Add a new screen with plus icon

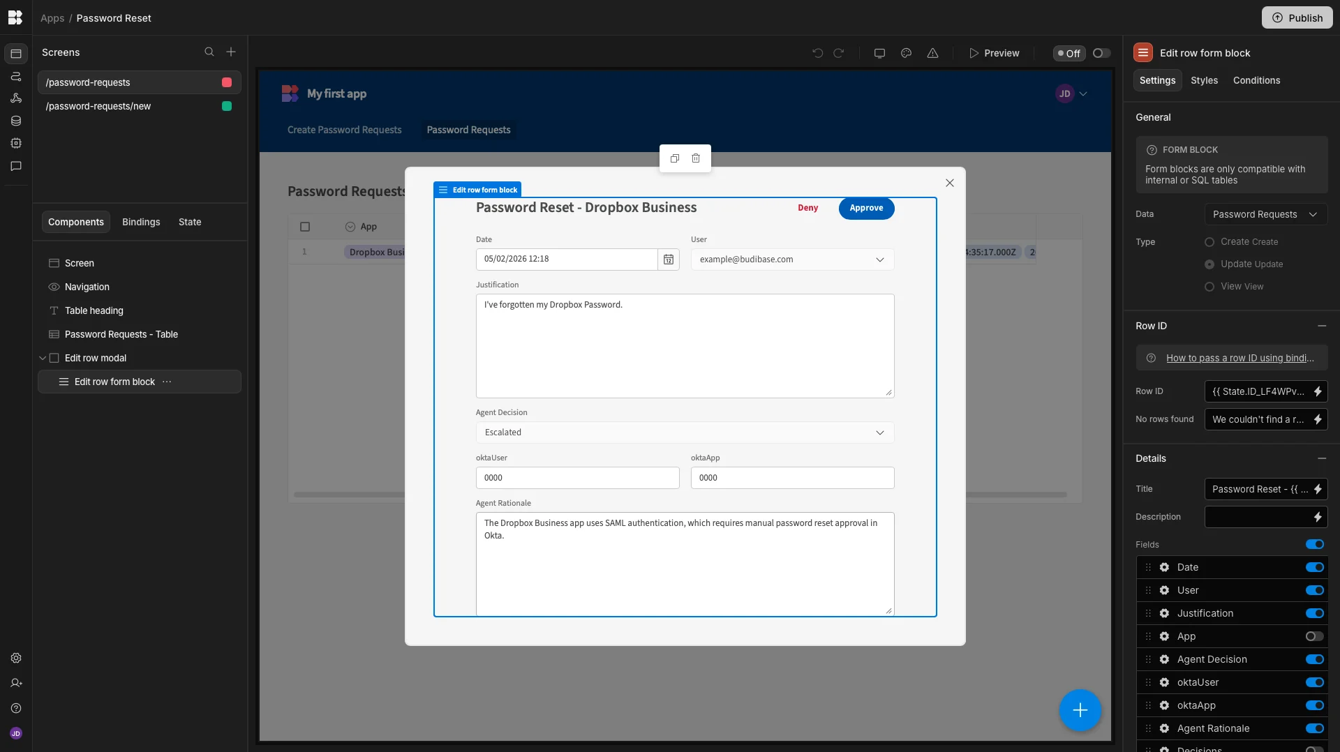coord(231,52)
